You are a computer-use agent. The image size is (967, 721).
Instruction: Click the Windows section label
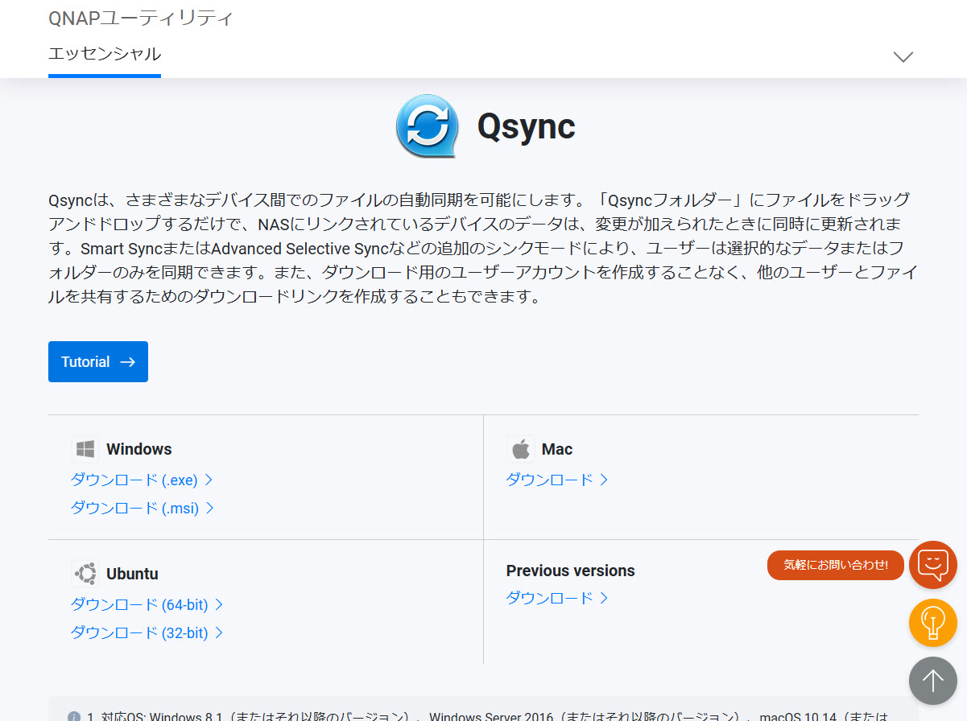(x=139, y=449)
